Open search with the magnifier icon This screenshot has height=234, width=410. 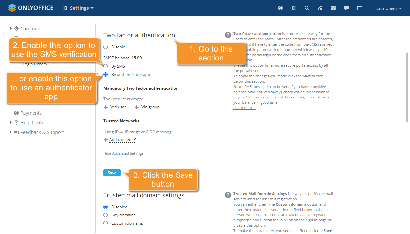[307, 8]
